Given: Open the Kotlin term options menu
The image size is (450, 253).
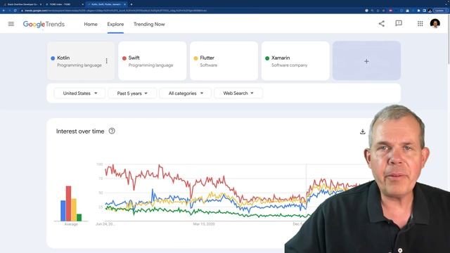Looking at the screenshot, I should tap(106, 61).
